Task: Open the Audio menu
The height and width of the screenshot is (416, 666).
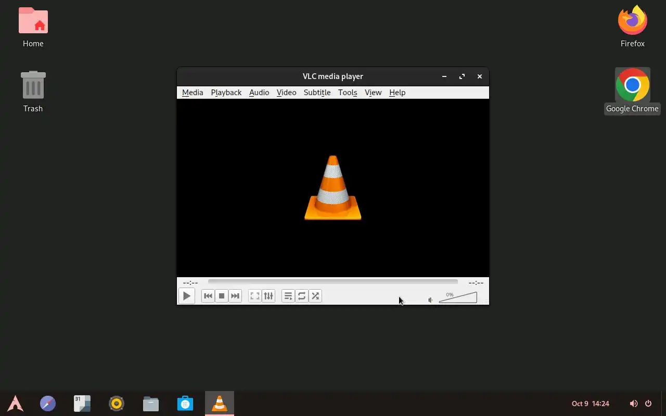Action: pos(259,93)
